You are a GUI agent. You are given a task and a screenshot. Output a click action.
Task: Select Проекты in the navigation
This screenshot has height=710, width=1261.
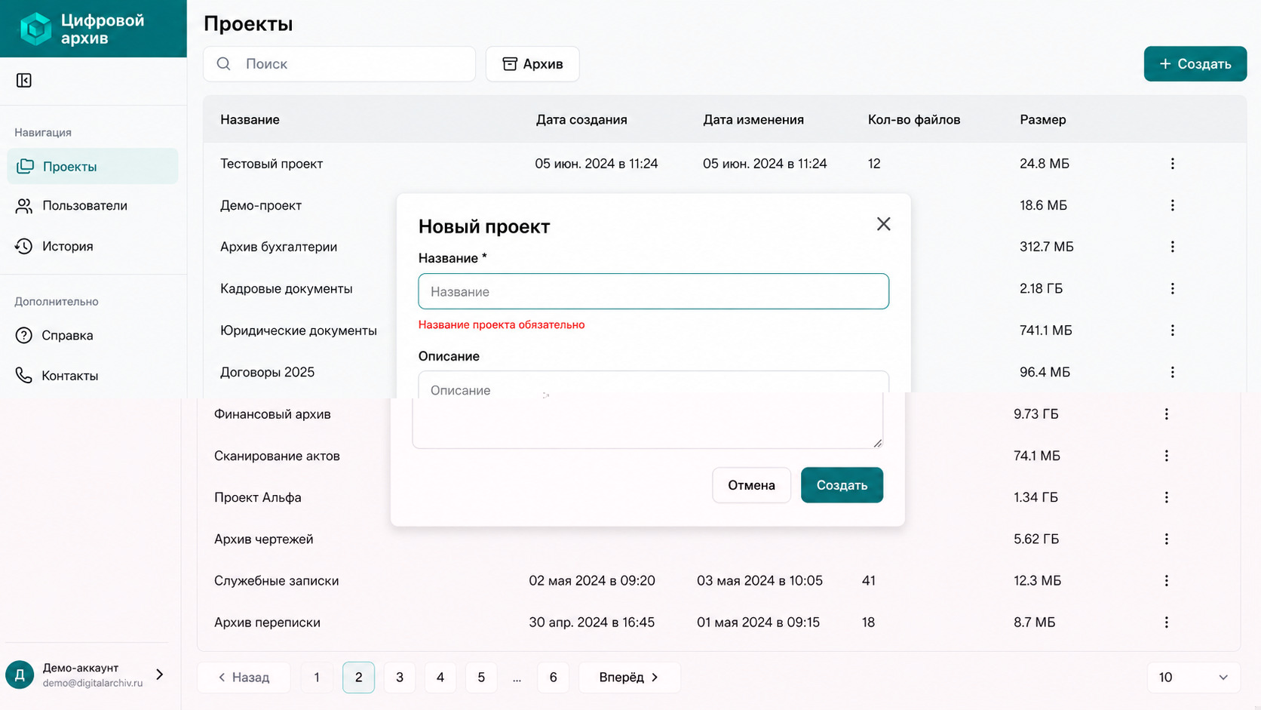click(x=93, y=166)
